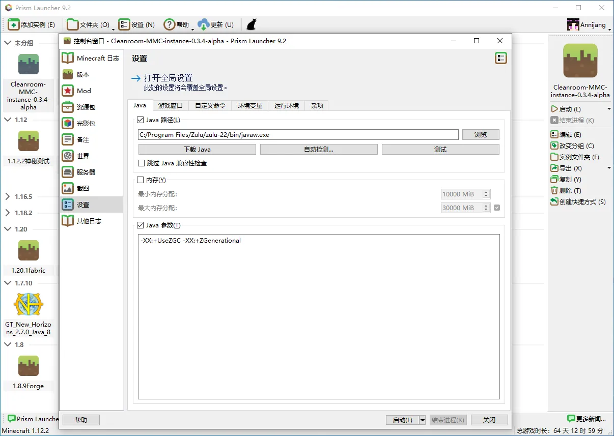Collapse the 1.7.10 group
The width and height of the screenshot is (614, 436).
pos(8,283)
